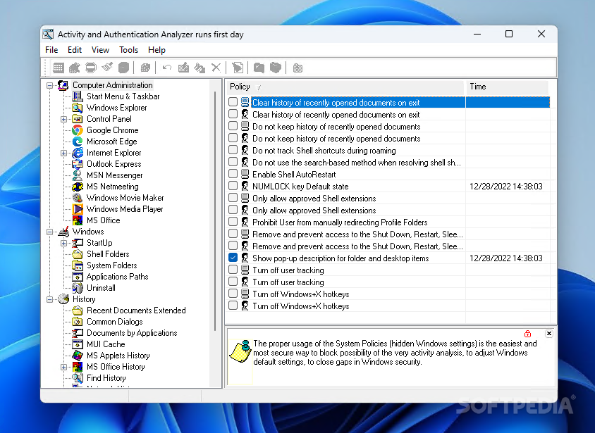The width and height of the screenshot is (595, 433).
Task: Select Start Menu & Taskbar in tree
Action: 123,96
